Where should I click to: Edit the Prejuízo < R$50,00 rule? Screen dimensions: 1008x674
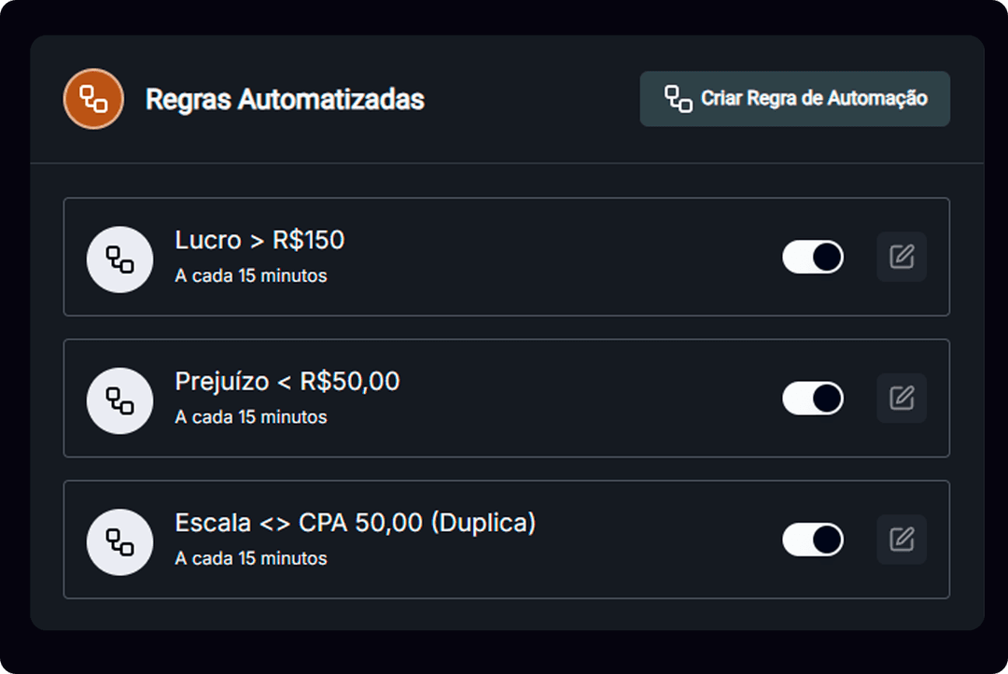point(901,399)
